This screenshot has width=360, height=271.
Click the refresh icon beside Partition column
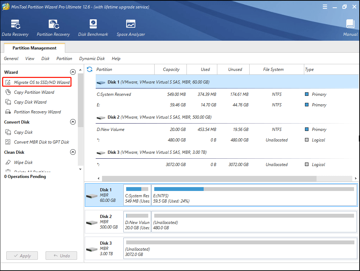coord(89,69)
